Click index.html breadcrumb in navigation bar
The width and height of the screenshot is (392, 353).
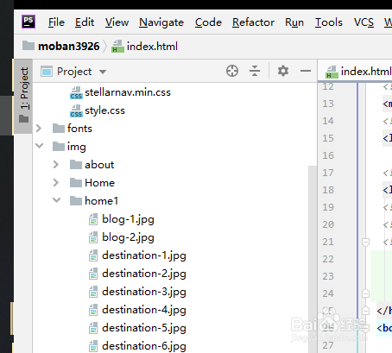pos(145,47)
